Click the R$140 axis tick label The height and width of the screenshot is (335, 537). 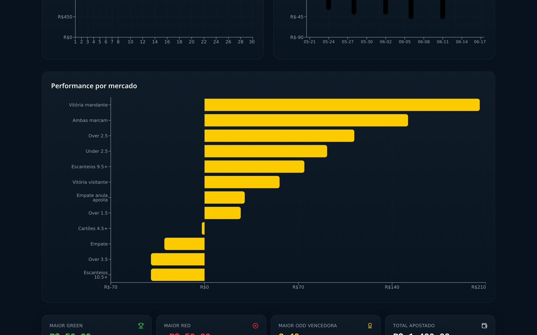pos(392,287)
